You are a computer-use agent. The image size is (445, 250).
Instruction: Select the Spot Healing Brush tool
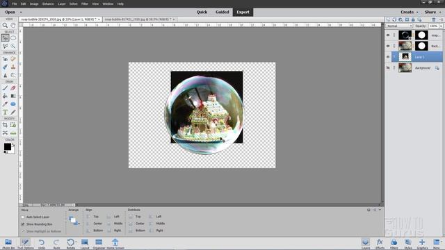click(13, 59)
